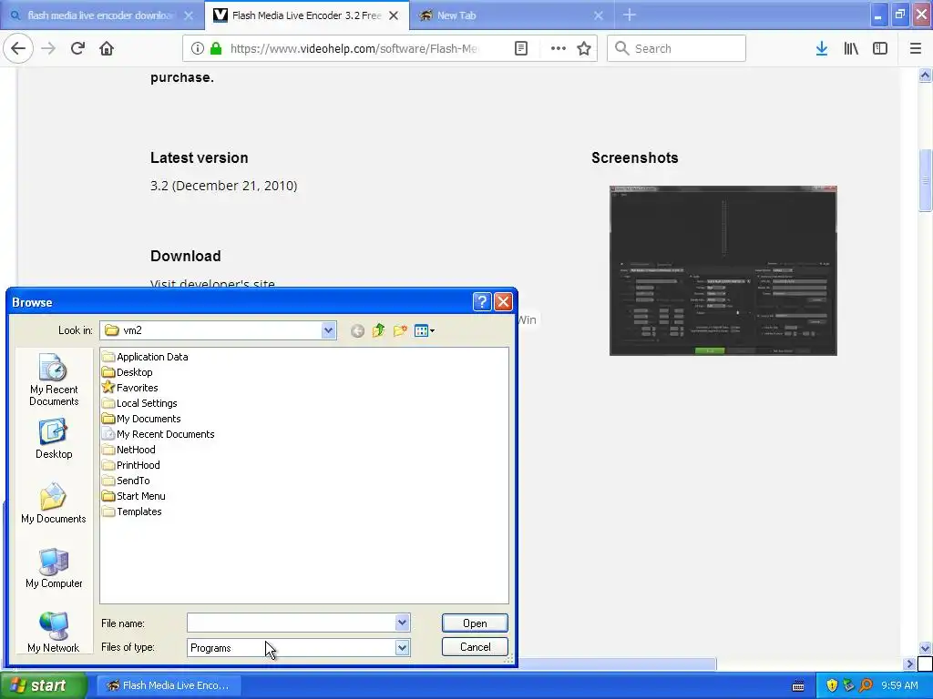The width and height of the screenshot is (933, 699).
Task: Open My Recent Documents in places bar
Action: pyautogui.click(x=54, y=380)
